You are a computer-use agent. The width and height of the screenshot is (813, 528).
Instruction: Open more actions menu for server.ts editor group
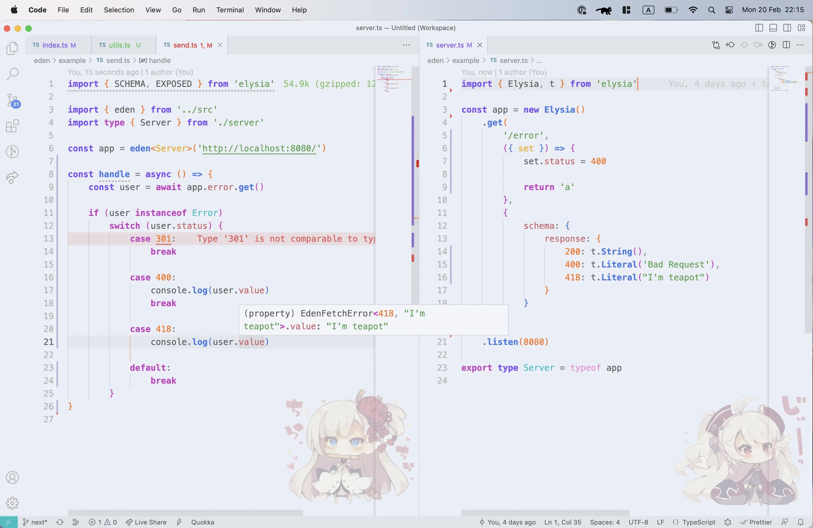coord(800,45)
